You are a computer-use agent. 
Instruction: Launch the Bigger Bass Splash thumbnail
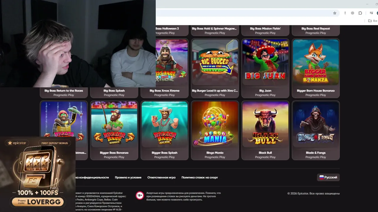164,125
